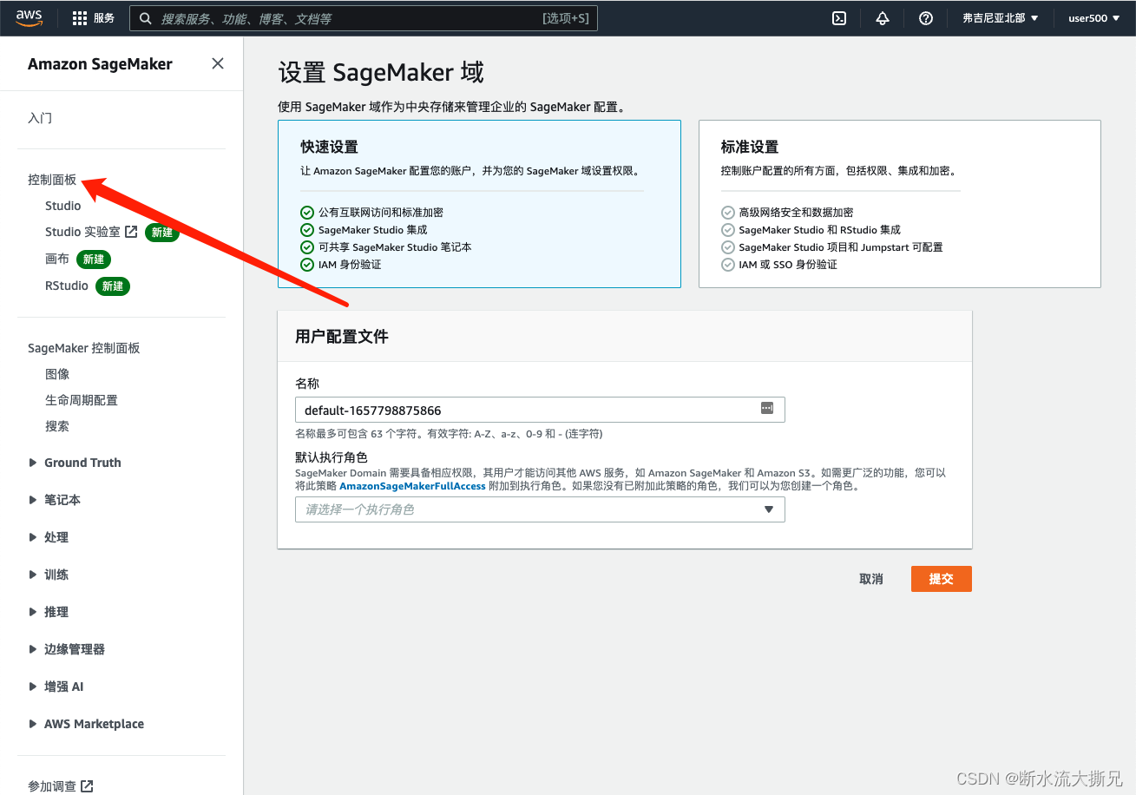The image size is (1136, 795).
Task: Click the 可共享 SageMaker Studio 笔记本 feature line
Action: coord(395,246)
